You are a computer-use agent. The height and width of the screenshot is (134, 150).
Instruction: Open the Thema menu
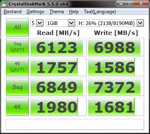pyautogui.click(x=57, y=12)
